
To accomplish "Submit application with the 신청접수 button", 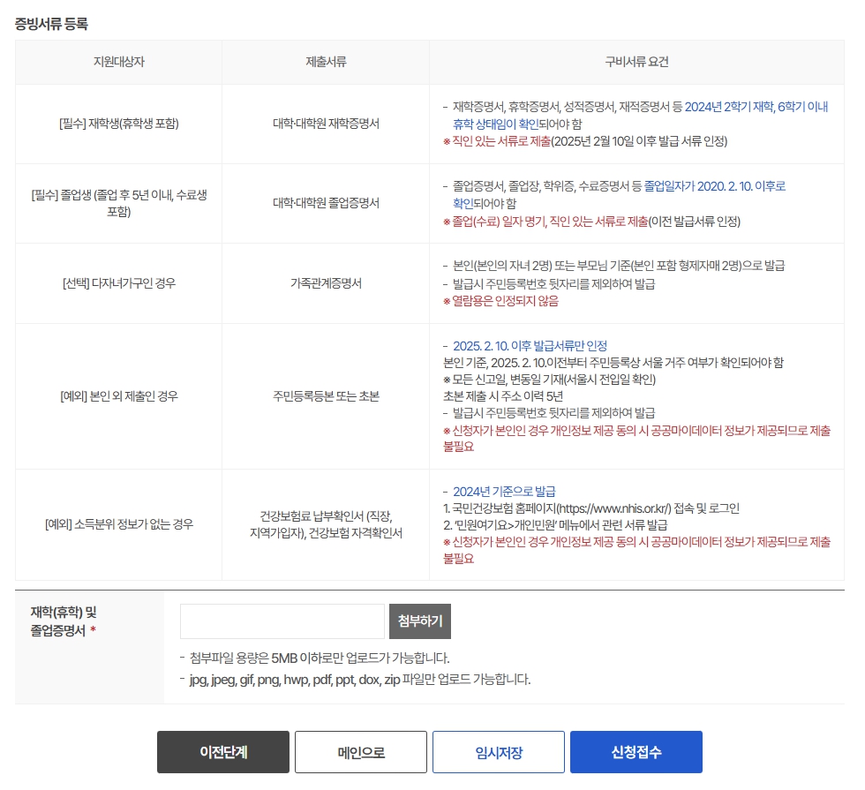I will coord(636,752).
